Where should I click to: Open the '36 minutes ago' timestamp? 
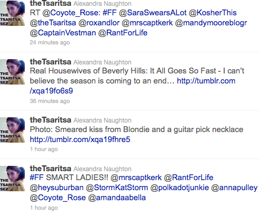click(50, 101)
